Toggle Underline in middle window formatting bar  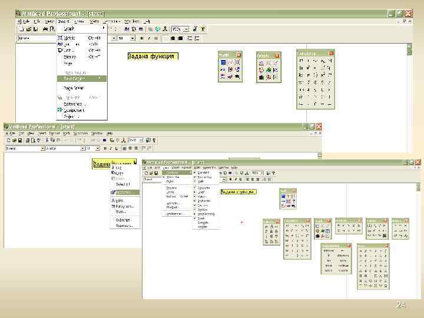point(117,148)
